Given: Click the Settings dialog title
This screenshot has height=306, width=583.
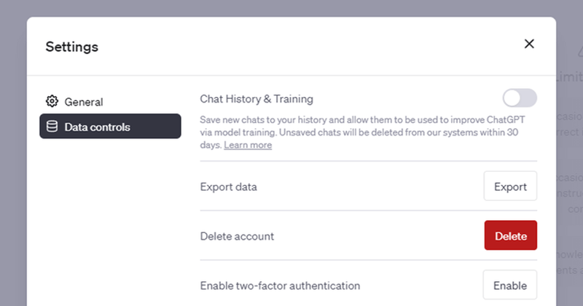Looking at the screenshot, I should pyautogui.click(x=71, y=47).
